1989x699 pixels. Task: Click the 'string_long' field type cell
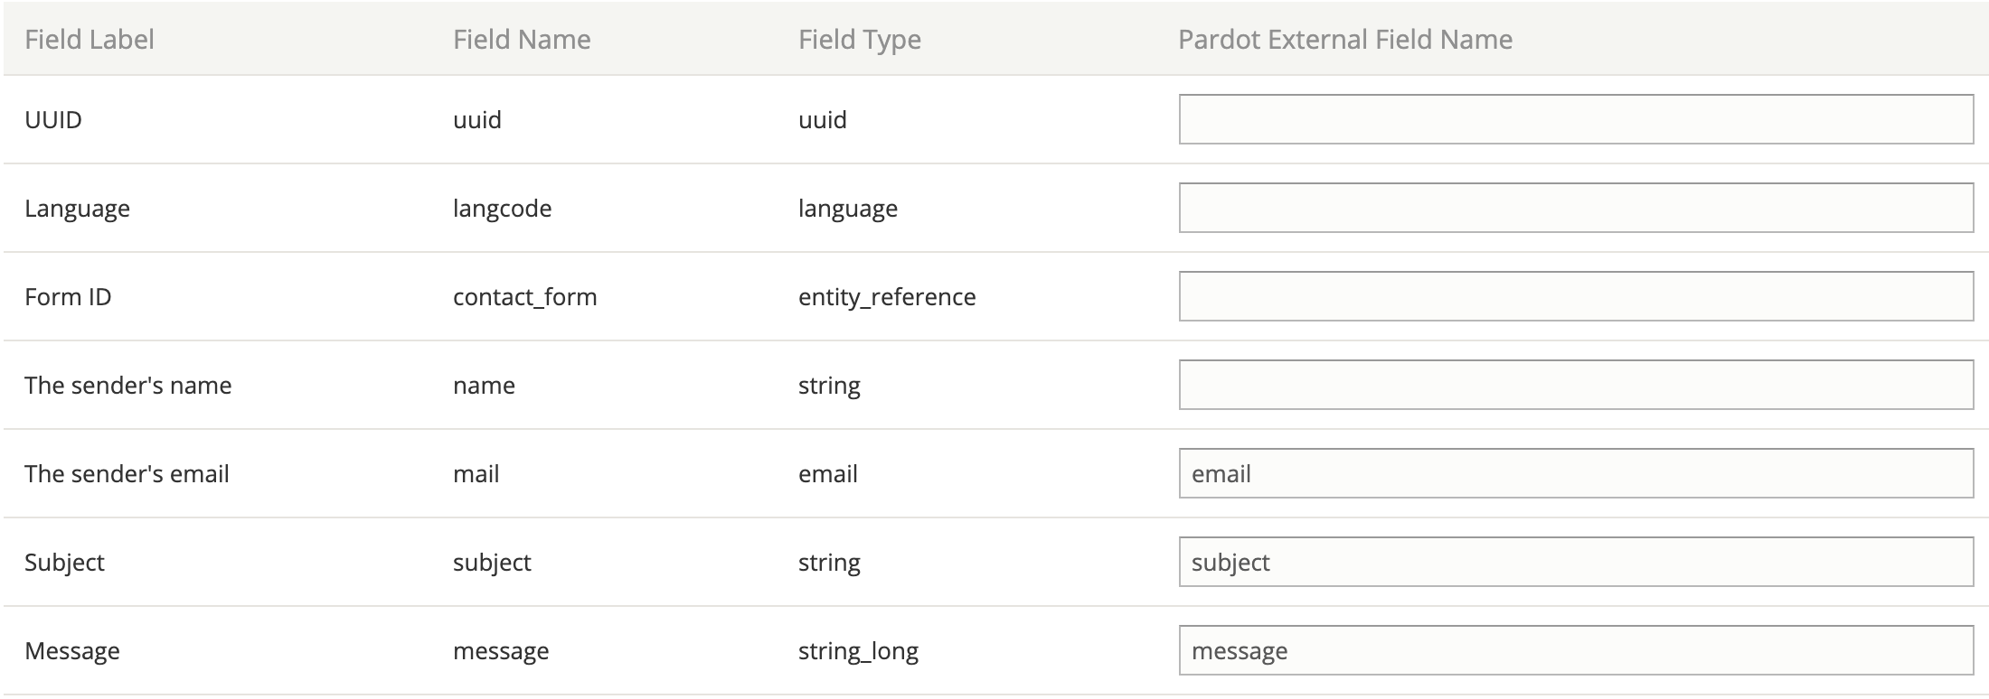[857, 650]
